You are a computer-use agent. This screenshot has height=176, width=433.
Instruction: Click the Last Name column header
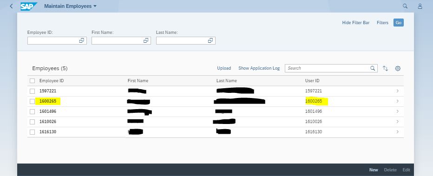[226, 81]
